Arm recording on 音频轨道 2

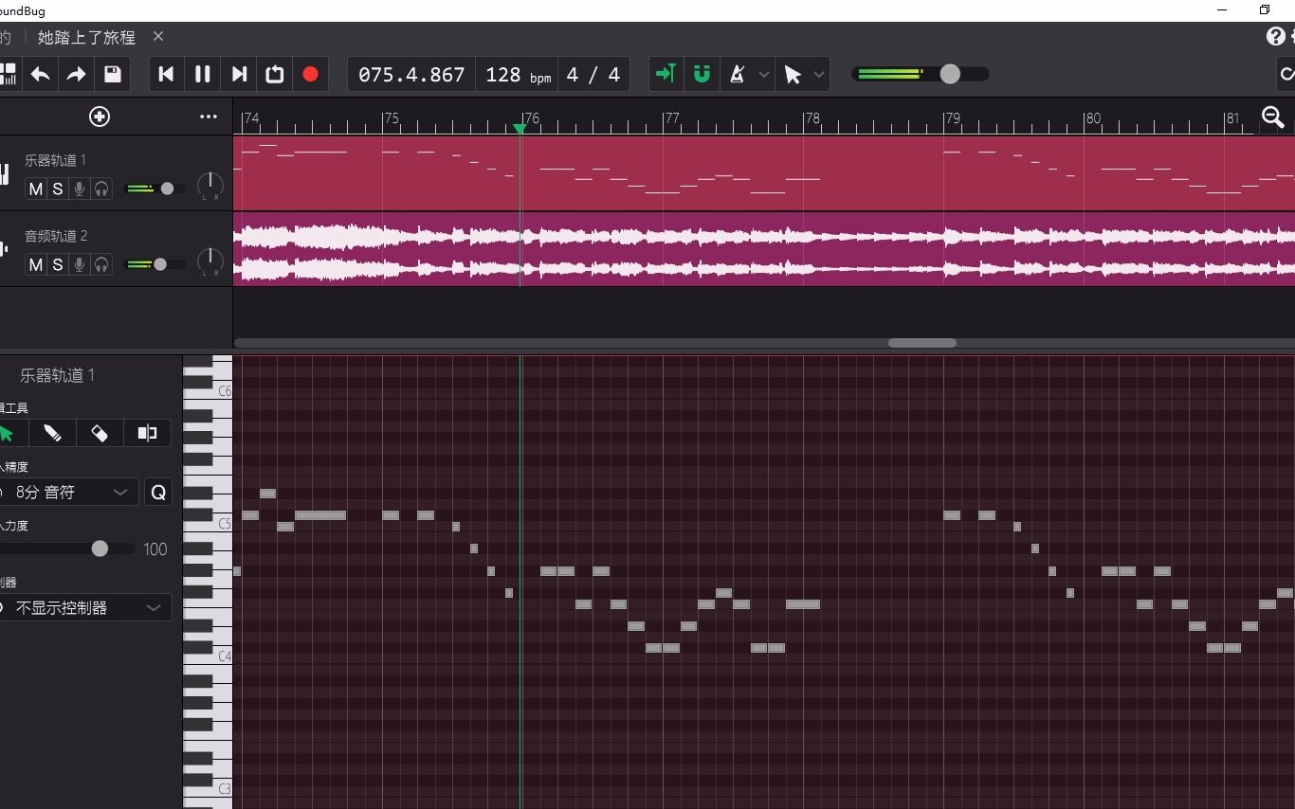coord(80,264)
